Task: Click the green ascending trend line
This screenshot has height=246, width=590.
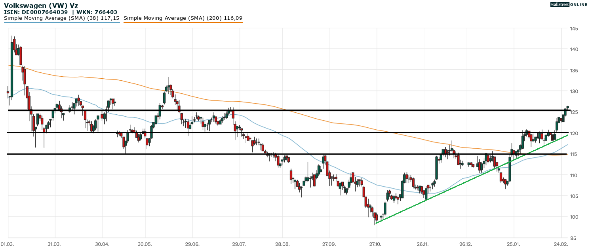Action: [x=472, y=179]
